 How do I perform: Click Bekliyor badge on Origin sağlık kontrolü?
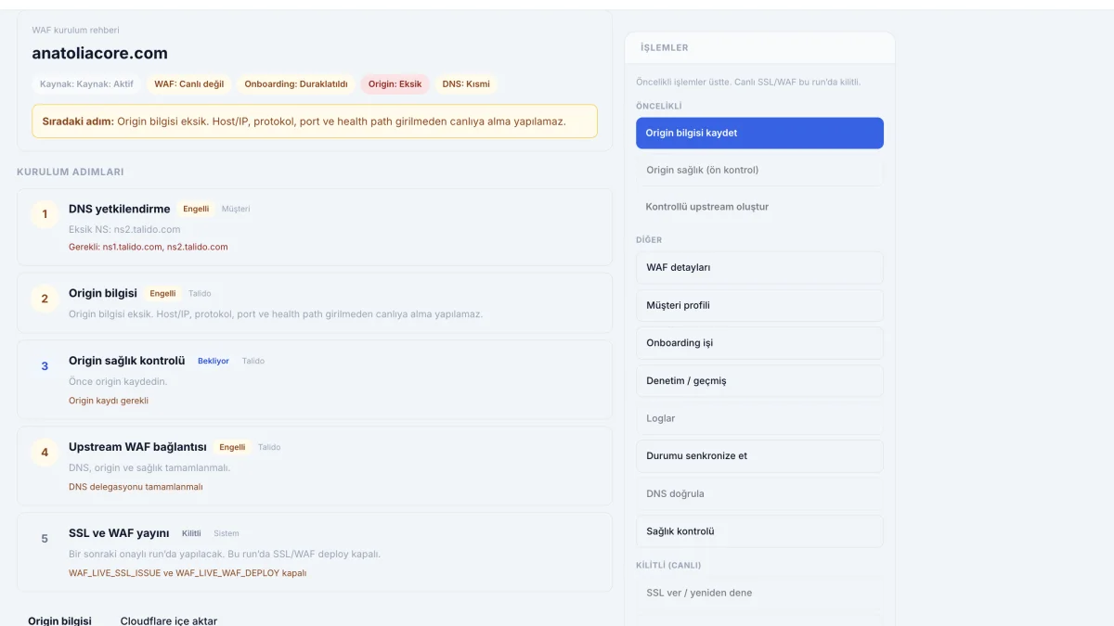click(x=214, y=361)
